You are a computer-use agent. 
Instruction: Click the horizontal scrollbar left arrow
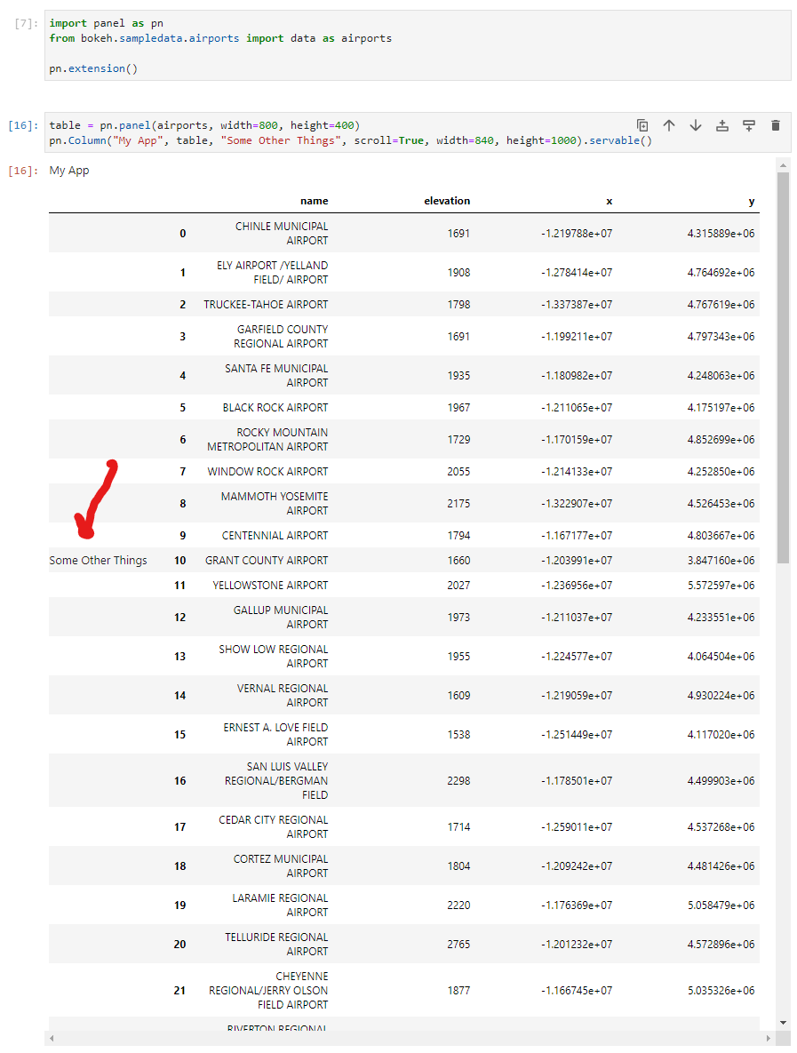click(52, 1037)
